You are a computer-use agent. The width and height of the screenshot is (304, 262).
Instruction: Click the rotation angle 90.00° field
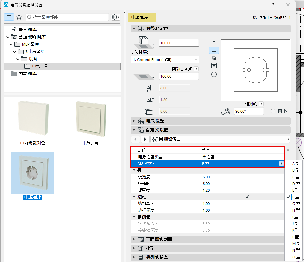click(x=249, y=111)
